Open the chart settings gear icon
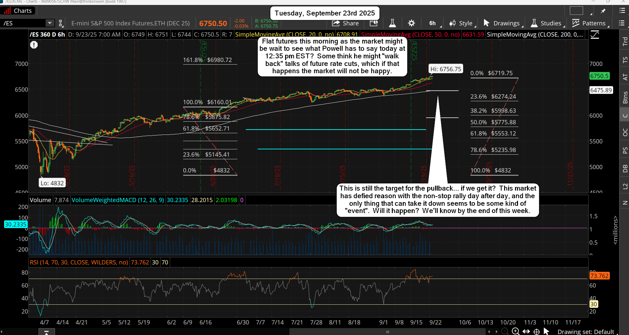Screen dimensions: 629x335 pyautogui.click(x=411, y=23)
